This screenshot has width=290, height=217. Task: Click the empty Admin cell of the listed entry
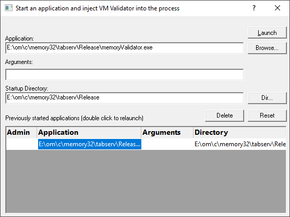(21, 144)
